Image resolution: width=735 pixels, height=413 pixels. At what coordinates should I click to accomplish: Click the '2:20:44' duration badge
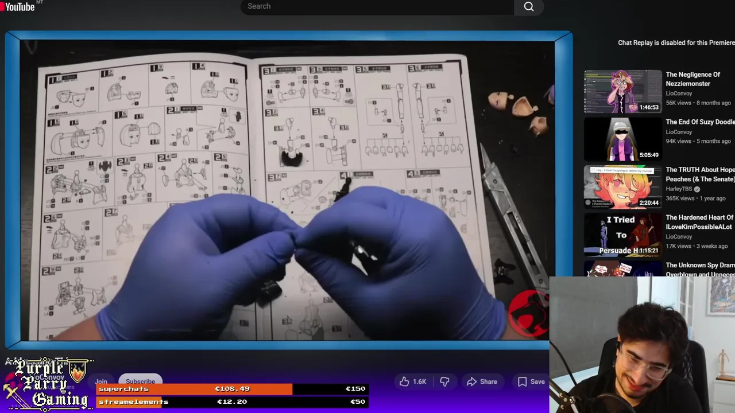point(649,202)
